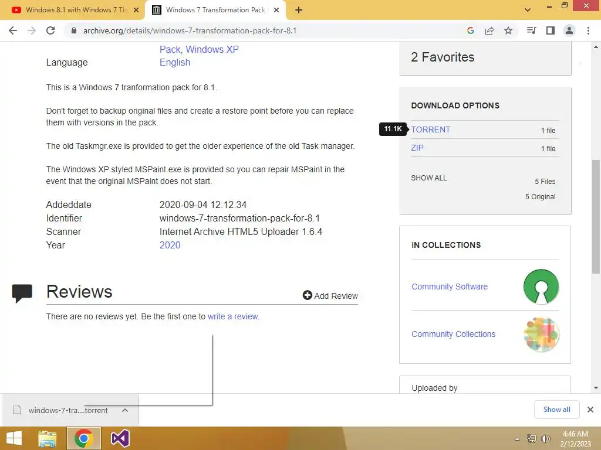Open the Windows XP subject link
Viewport: 601px width, 450px height.
212,49
